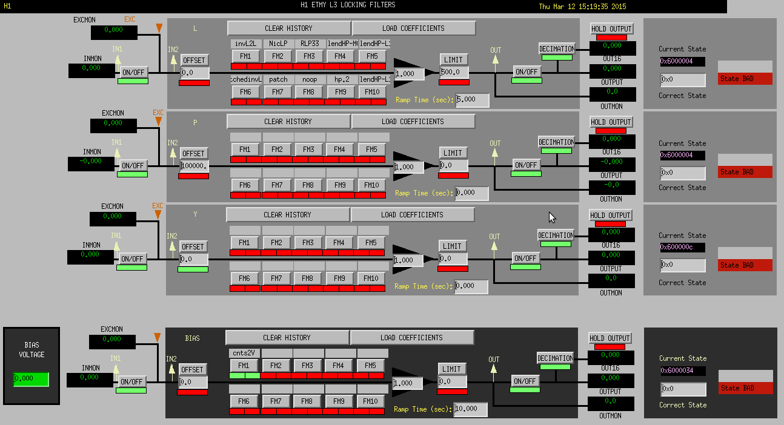784x425 pixels.
Task: Toggle OFFSET button in L row
Action: (195, 60)
